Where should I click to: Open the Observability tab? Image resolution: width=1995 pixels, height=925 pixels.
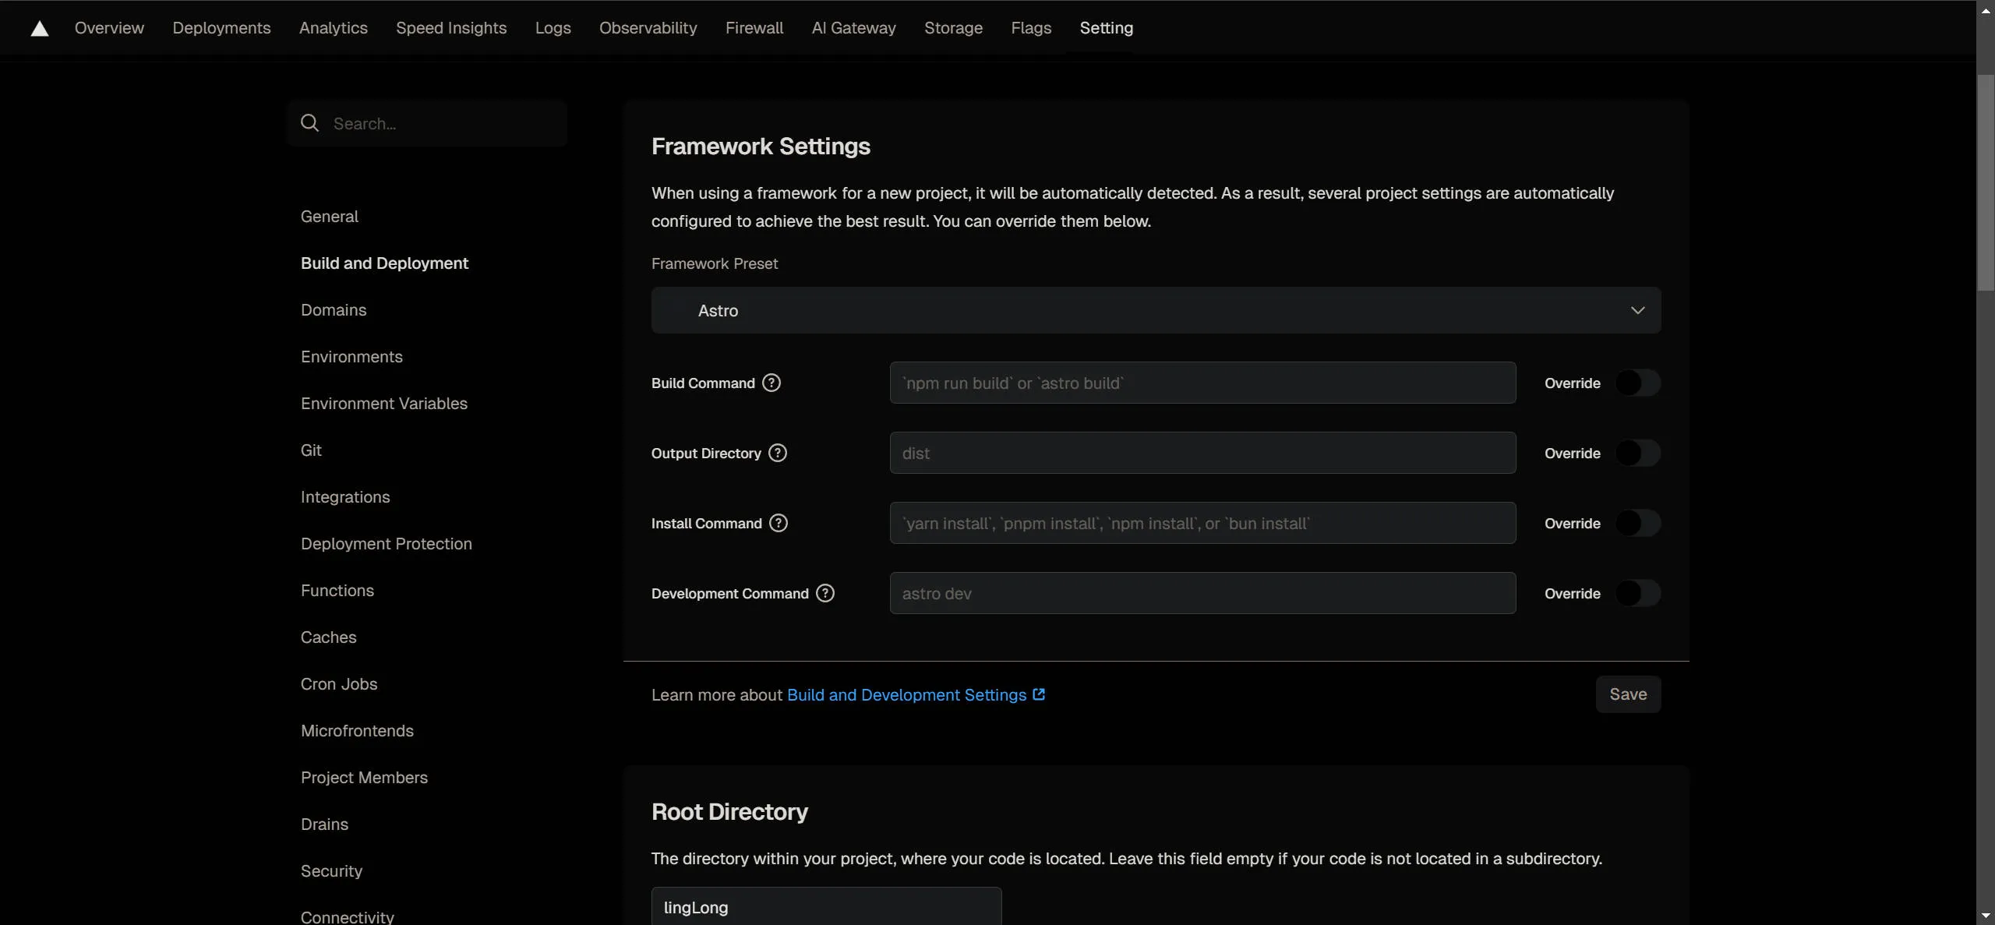click(648, 28)
